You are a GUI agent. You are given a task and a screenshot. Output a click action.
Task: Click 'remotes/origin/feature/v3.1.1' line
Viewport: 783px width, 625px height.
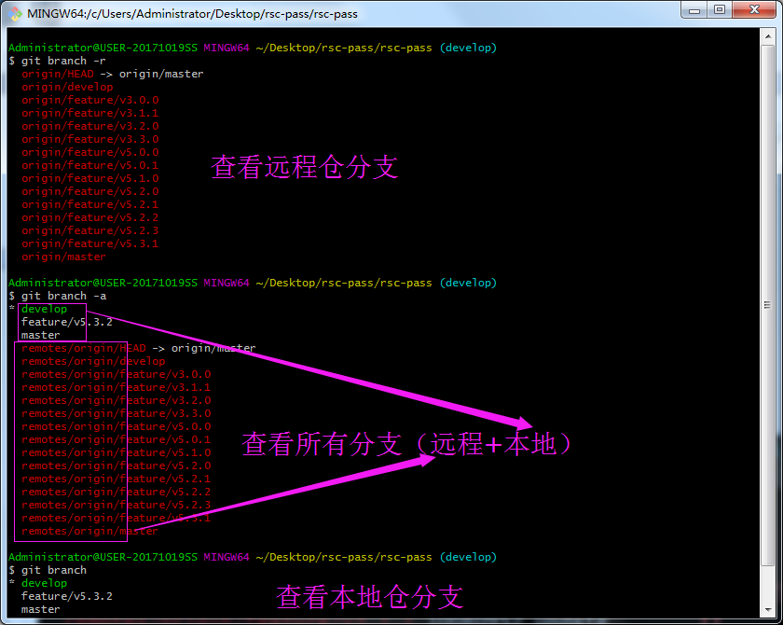[116, 387]
